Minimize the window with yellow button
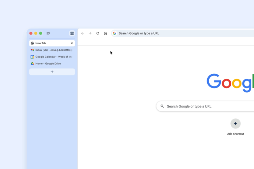The image size is (254, 169). point(36,33)
